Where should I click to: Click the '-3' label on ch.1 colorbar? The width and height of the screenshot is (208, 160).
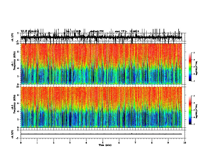194,53
